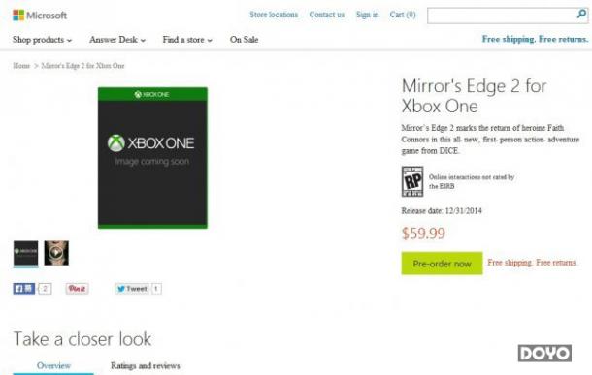
Task: Play the video thumbnail
Action: [56, 253]
